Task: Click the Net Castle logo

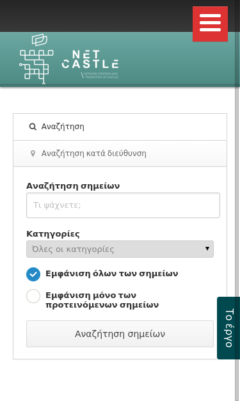Action: [69, 59]
